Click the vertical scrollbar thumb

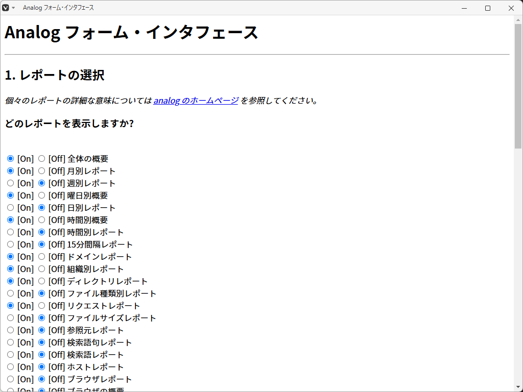[x=518, y=86]
